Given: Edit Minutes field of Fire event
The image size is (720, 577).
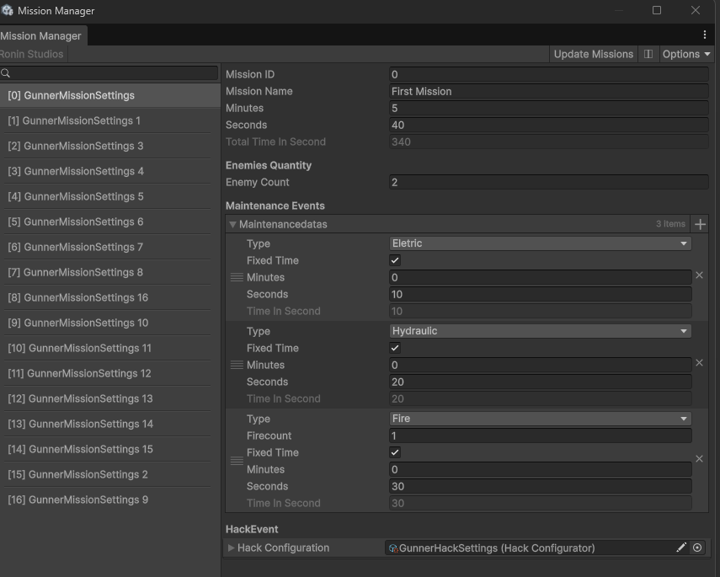Looking at the screenshot, I should point(540,469).
